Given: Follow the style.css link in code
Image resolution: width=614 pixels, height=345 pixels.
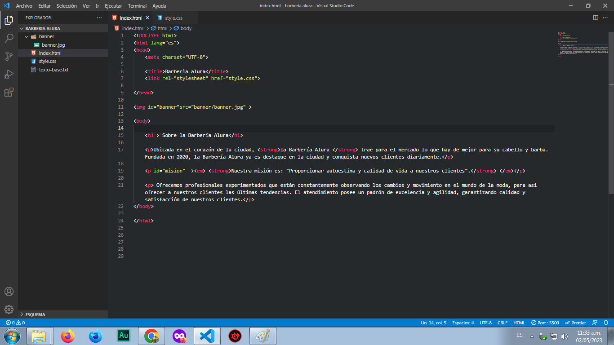Looking at the screenshot, I should pyautogui.click(x=241, y=78).
